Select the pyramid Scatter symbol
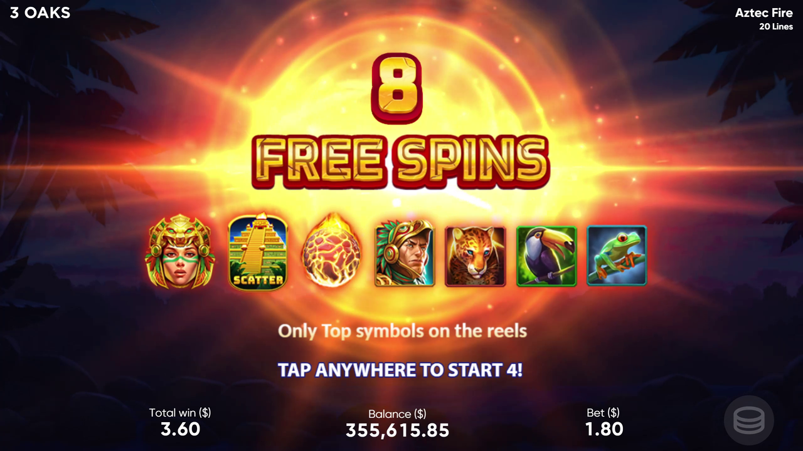The width and height of the screenshot is (803, 451). [258, 252]
